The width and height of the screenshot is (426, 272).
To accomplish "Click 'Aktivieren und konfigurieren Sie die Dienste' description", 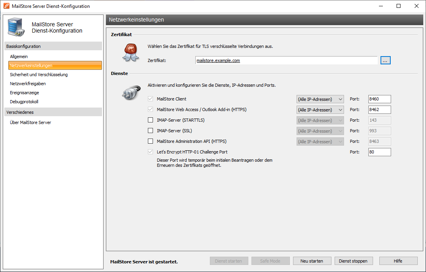I will click(212, 85).
